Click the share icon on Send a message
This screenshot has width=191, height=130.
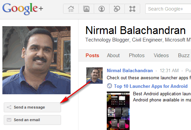9,107
